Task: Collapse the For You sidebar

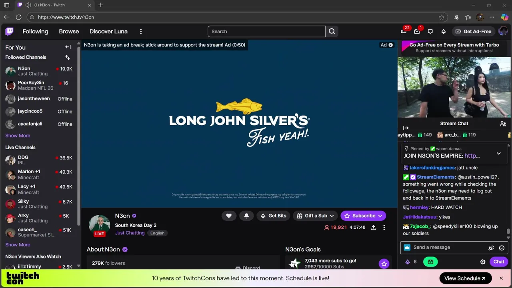Action: (68, 47)
